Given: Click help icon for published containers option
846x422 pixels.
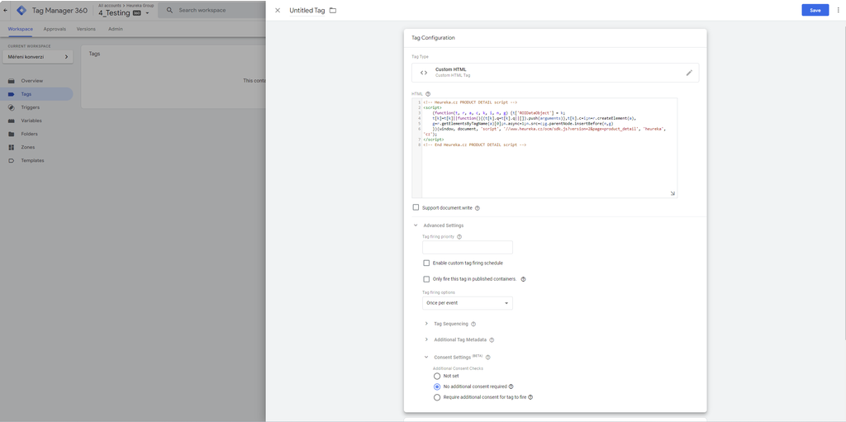Looking at the screenshot, I should 523,279.
